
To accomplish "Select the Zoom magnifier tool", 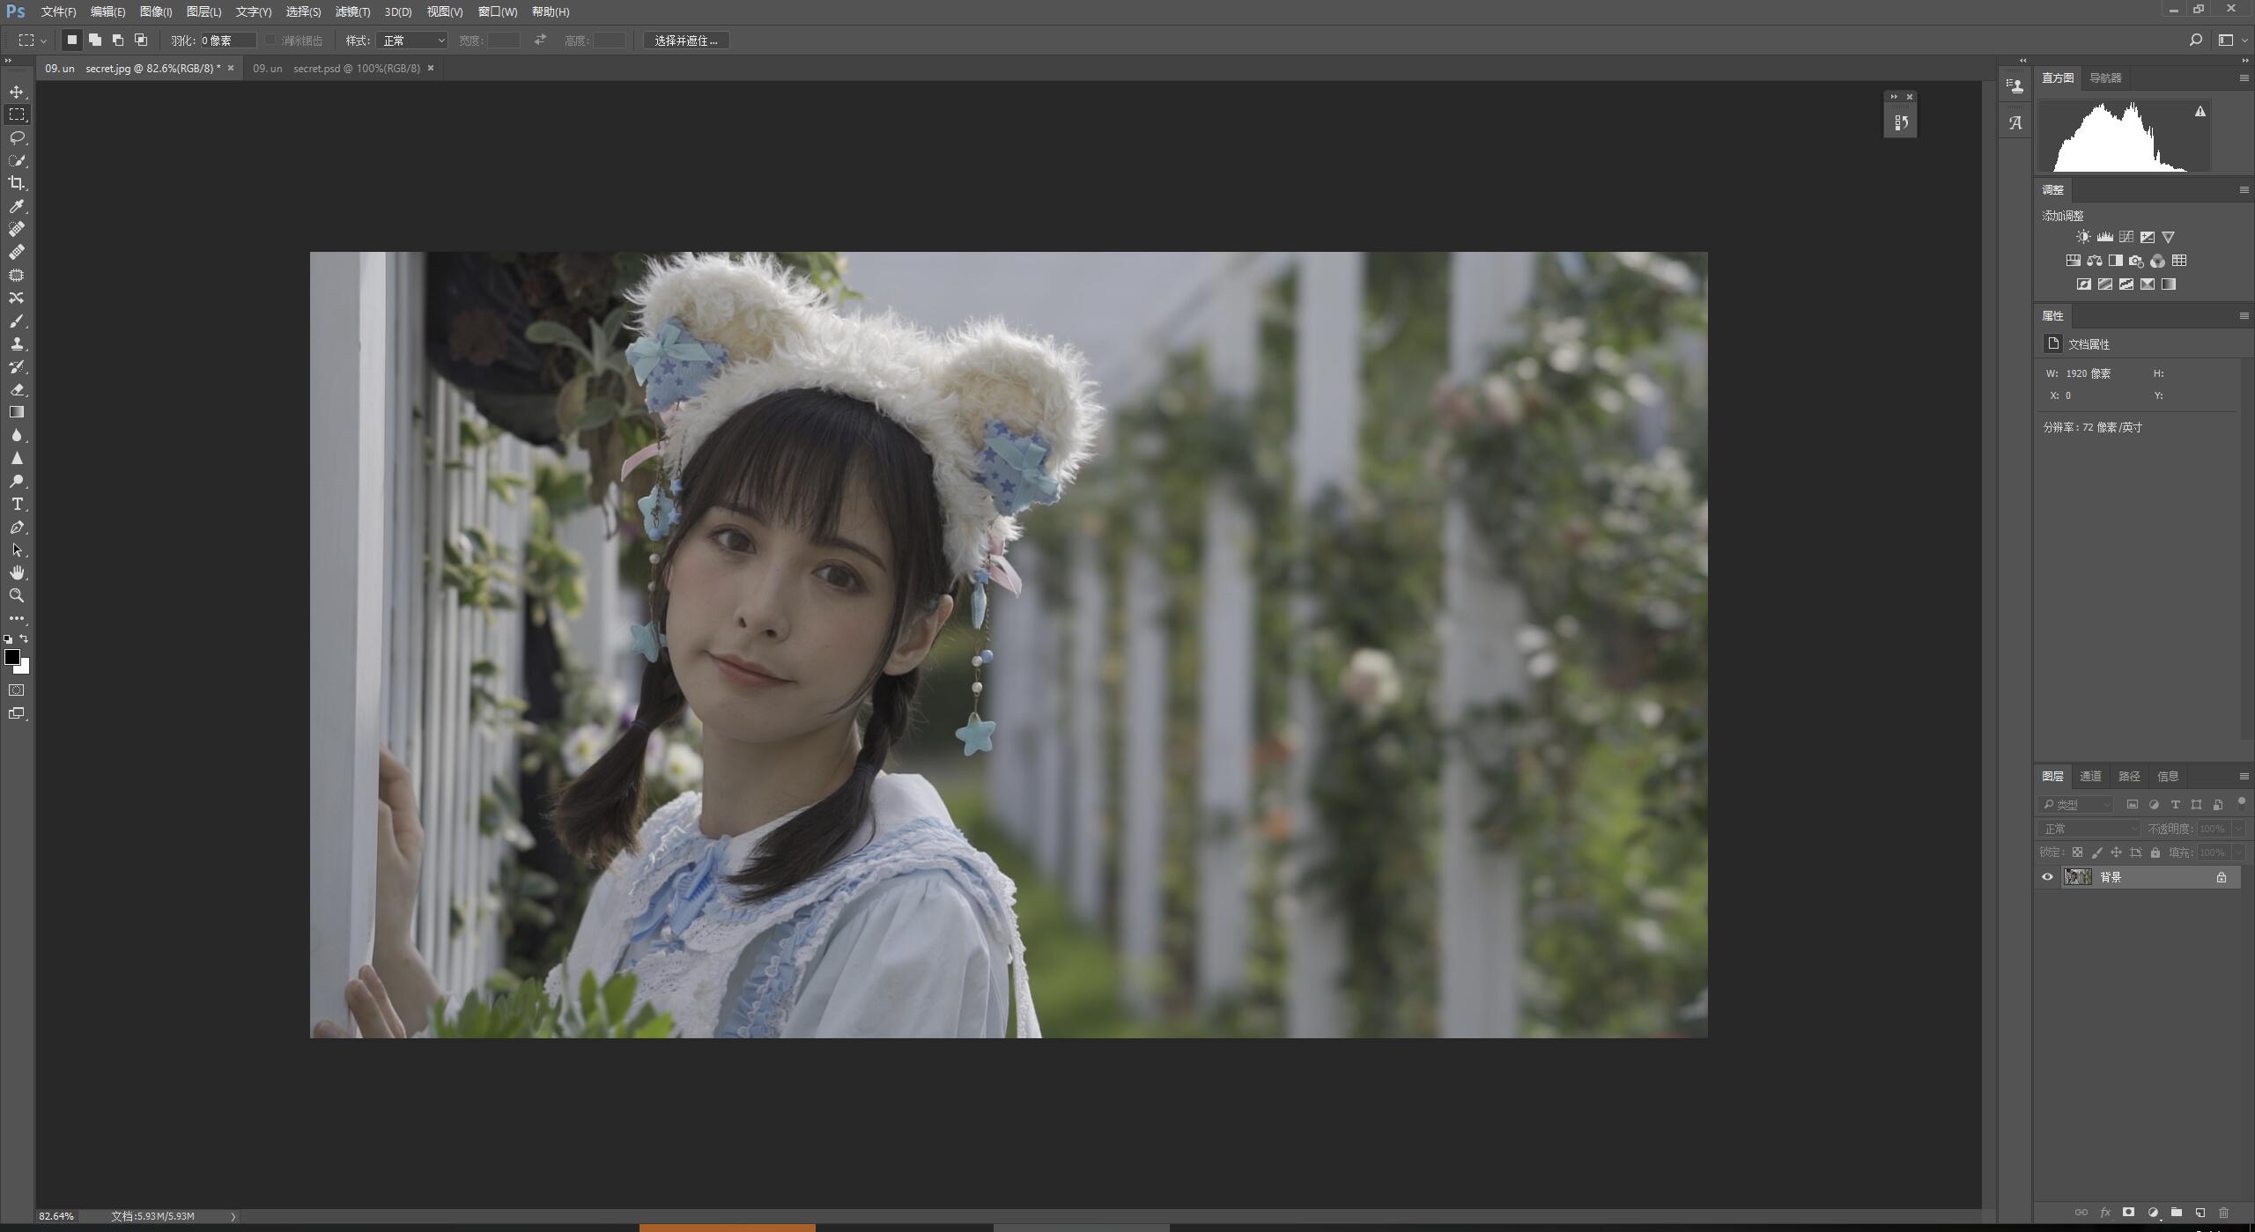I will click(x=17, y=595).
